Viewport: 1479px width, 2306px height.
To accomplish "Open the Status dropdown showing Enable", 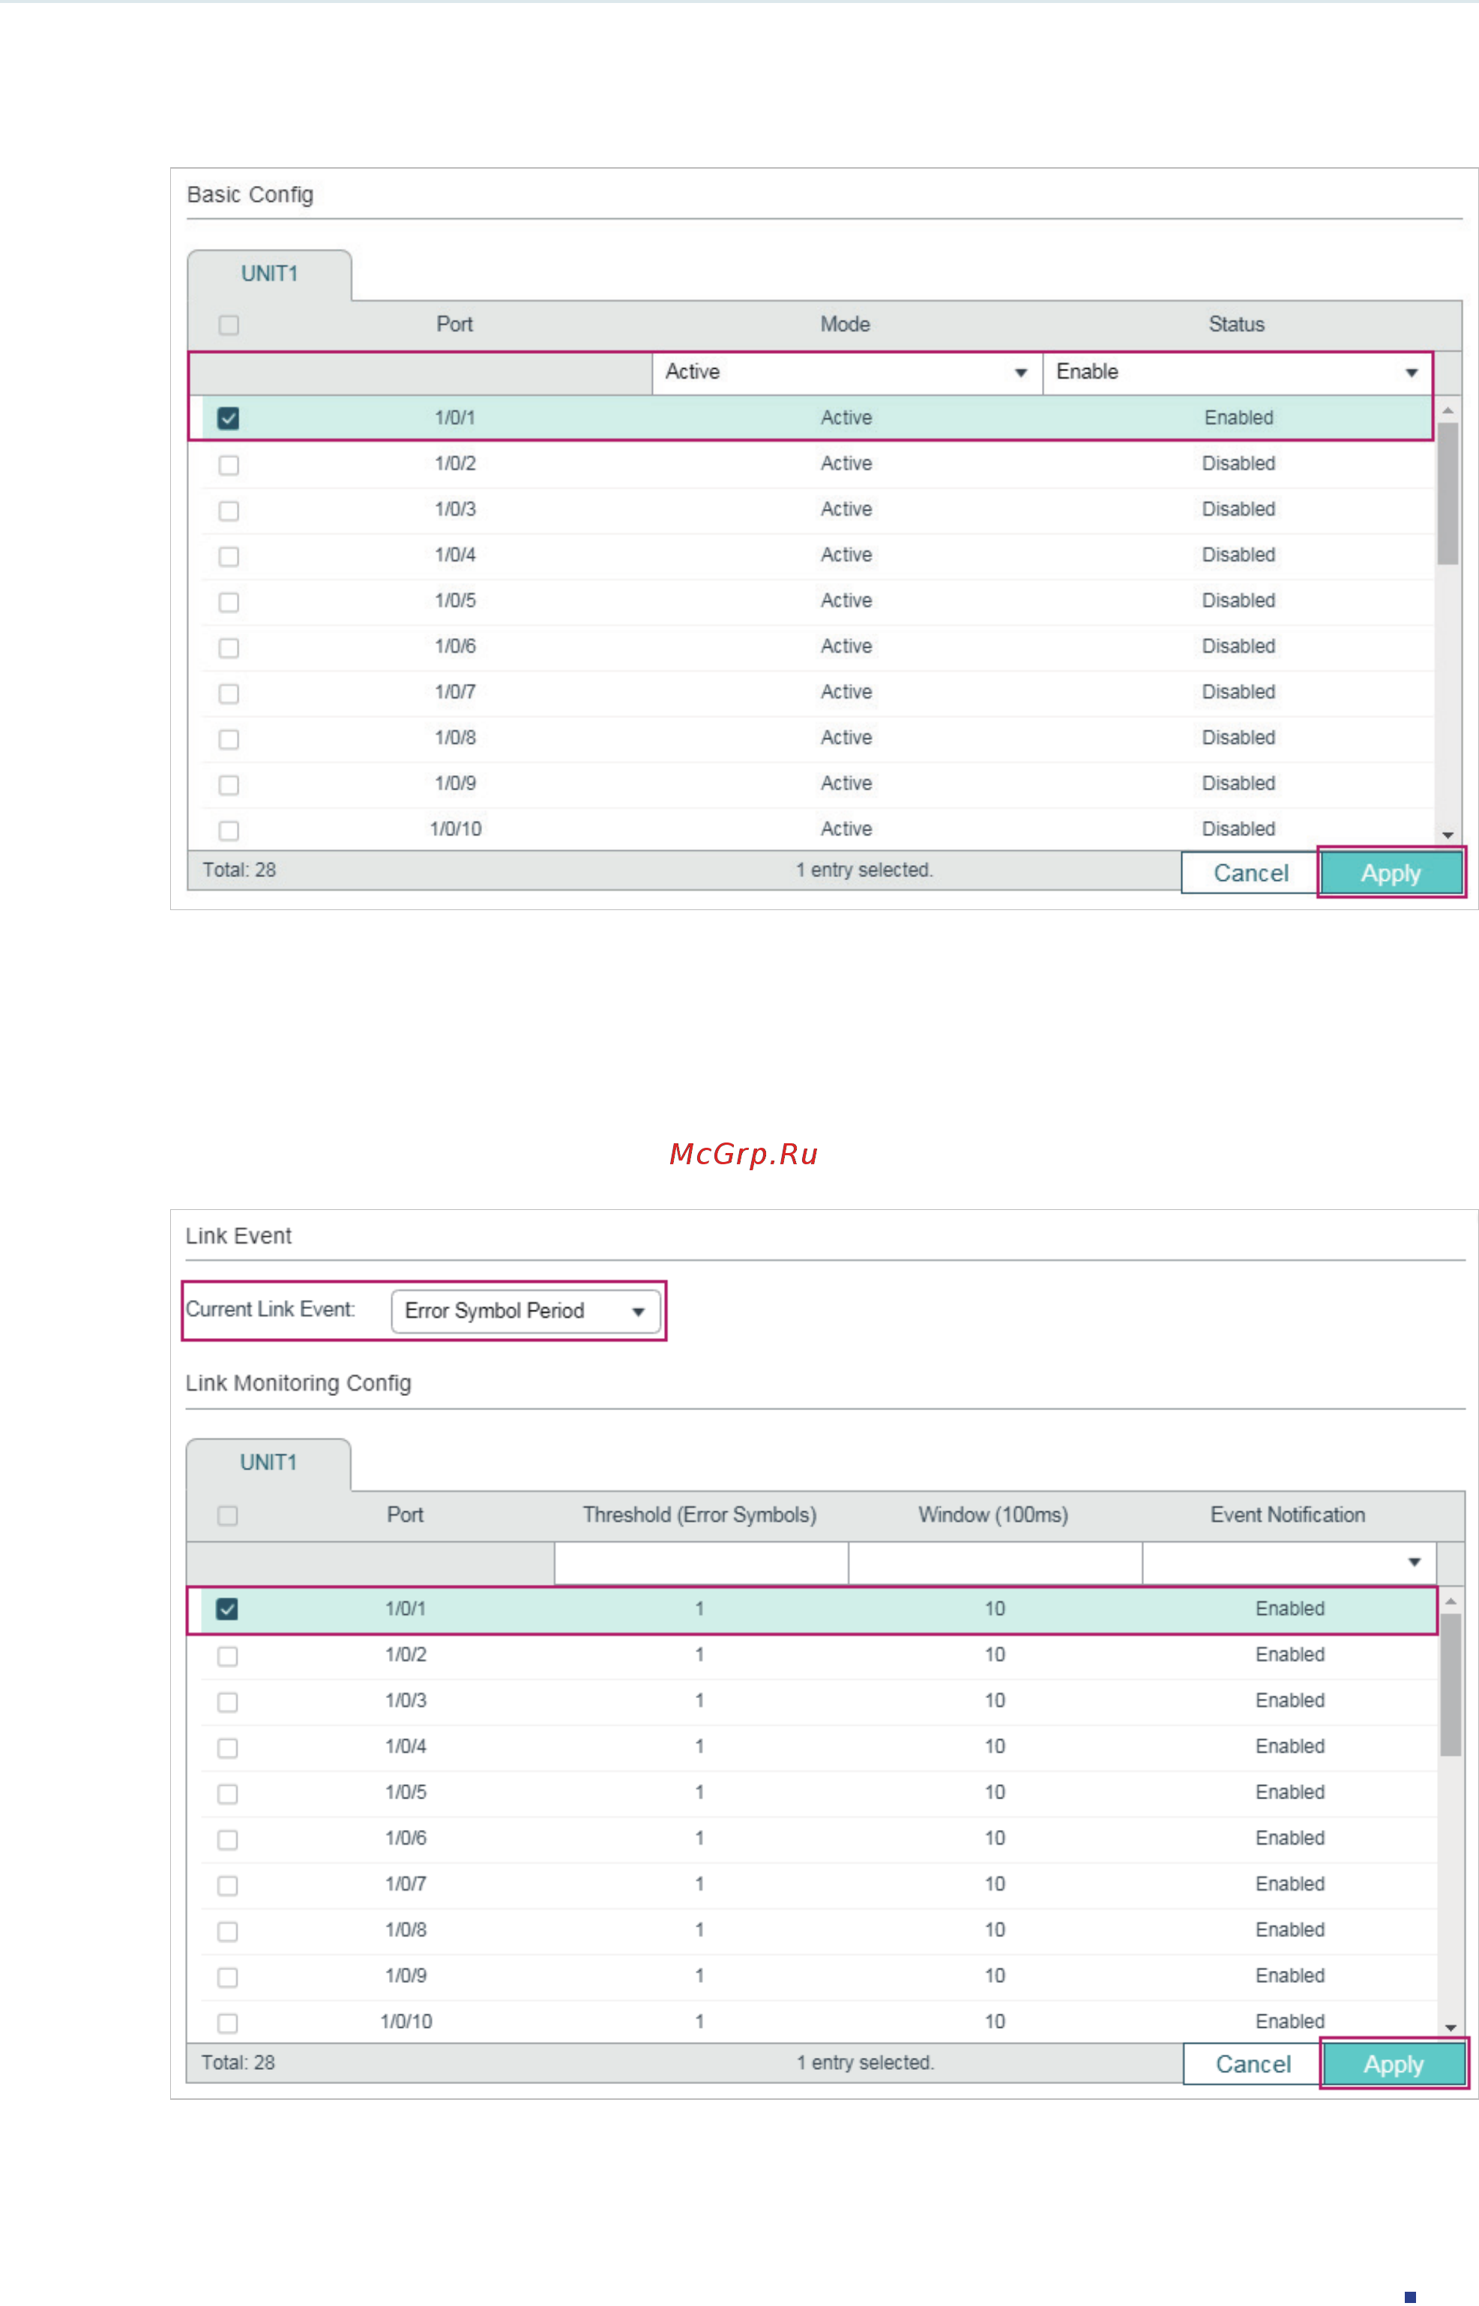I will 1237,373.
